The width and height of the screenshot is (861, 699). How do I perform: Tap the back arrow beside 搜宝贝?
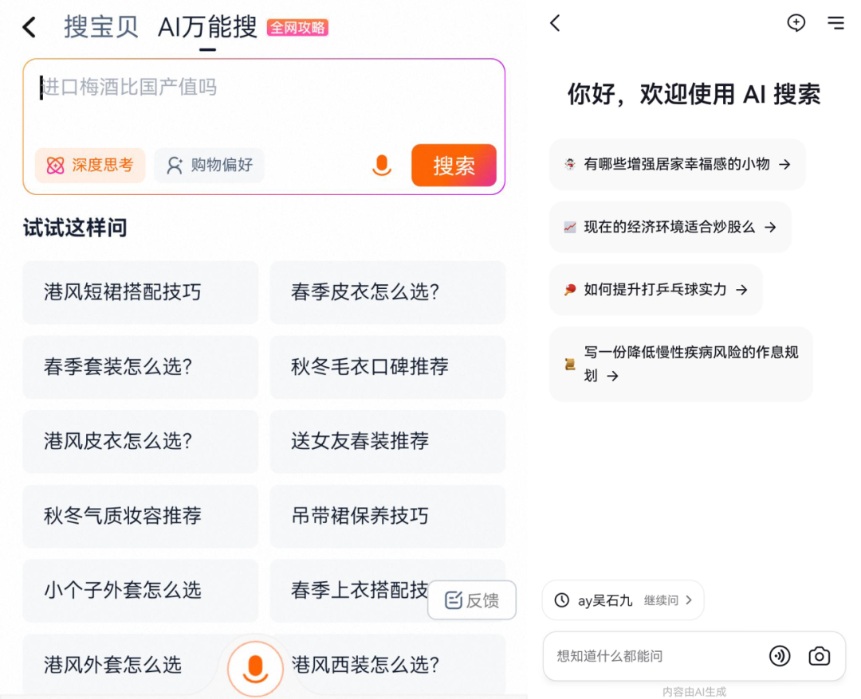tap(29, 28)
